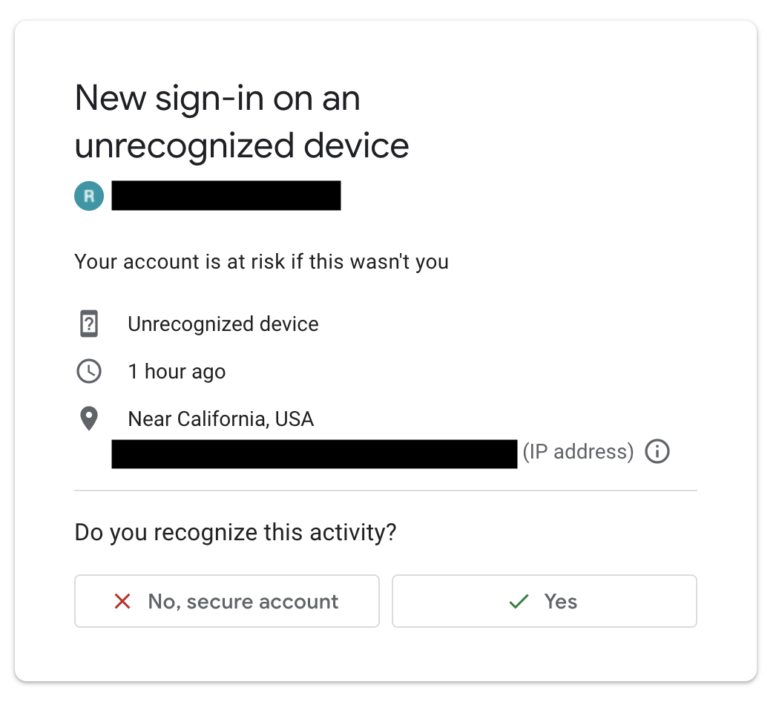Click the clock icon beside 1 hour ago
This screenshot has height=705, width=779.
(x=89, y=371)
